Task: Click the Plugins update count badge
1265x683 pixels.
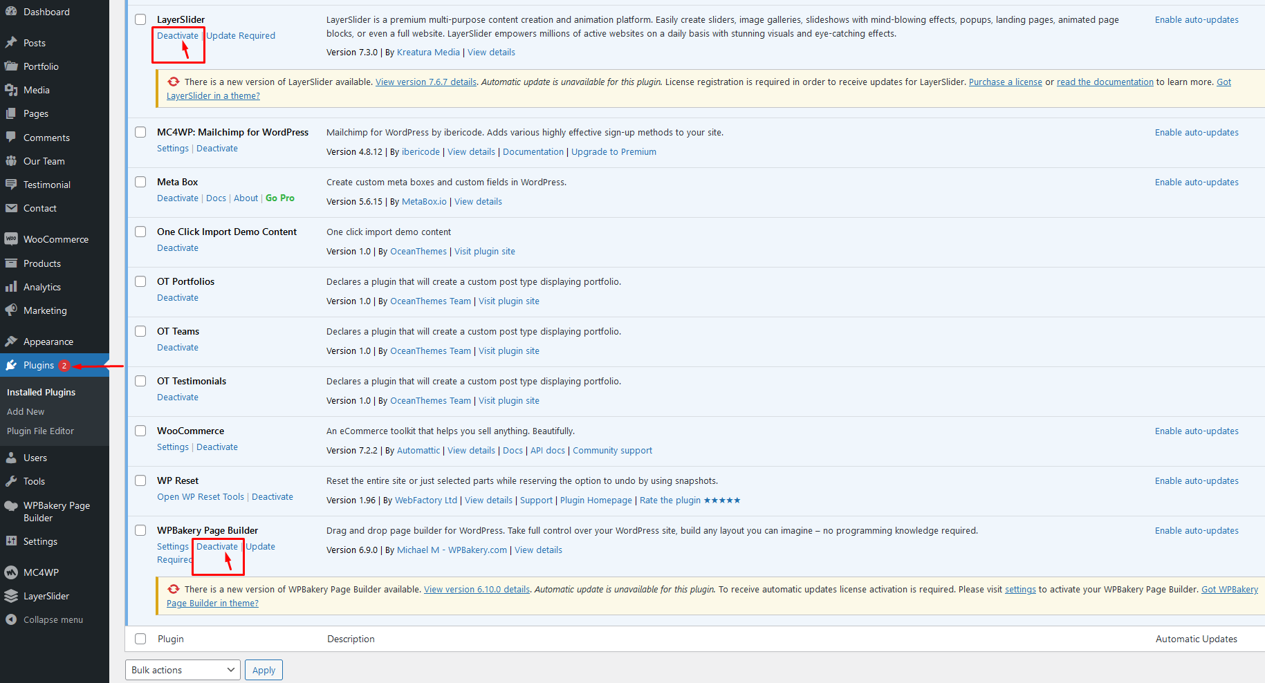Action: tap(64, 366)
